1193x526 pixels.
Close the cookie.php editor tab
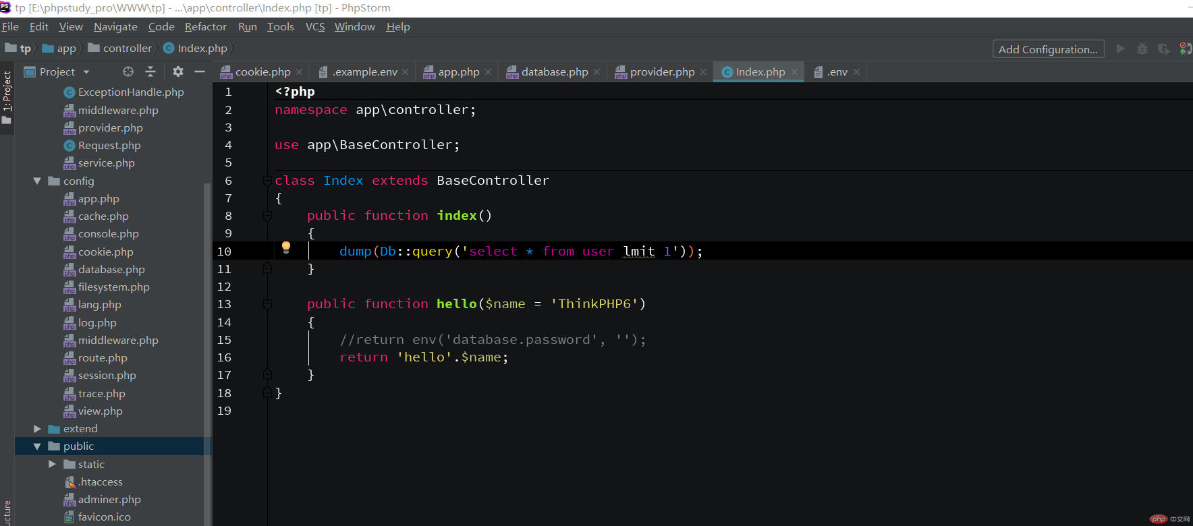pos(300,72)
